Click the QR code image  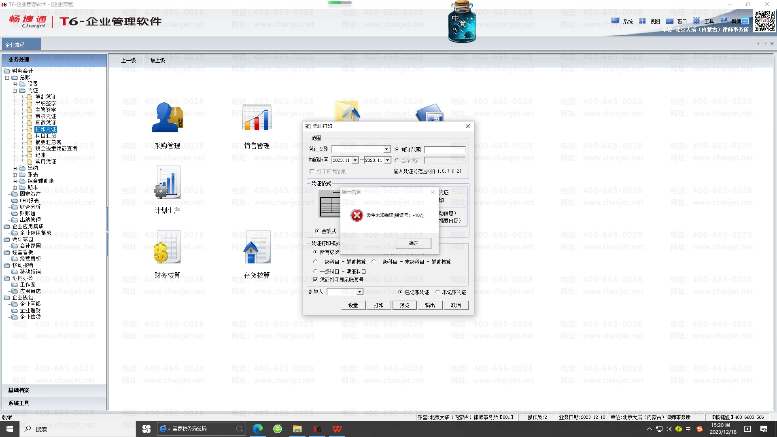[x=764, y=21]
